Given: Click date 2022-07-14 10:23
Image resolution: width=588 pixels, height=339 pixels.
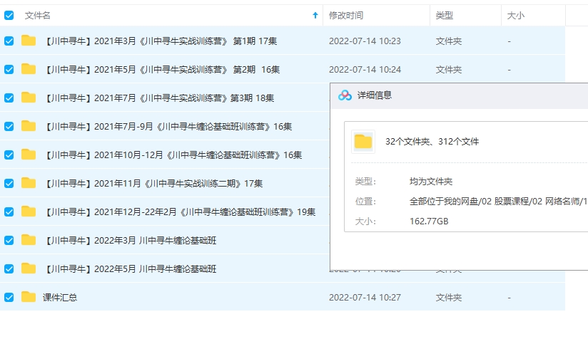Looking at the screenshot, I should click(365, 41).
